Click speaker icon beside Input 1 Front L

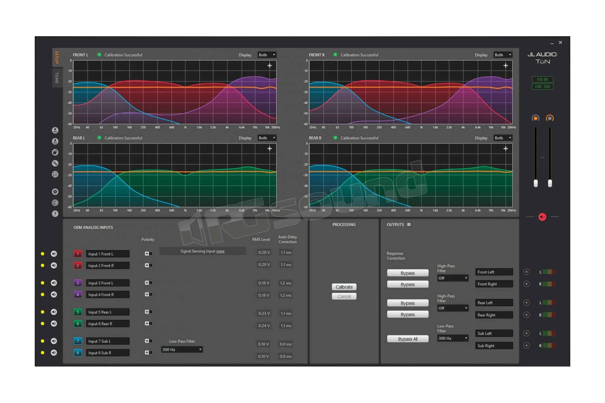pyautogui.click(x=54, y=254)
